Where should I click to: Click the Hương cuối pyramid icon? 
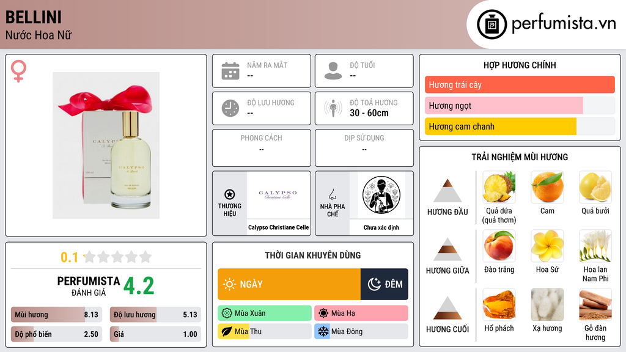point(447,308)
